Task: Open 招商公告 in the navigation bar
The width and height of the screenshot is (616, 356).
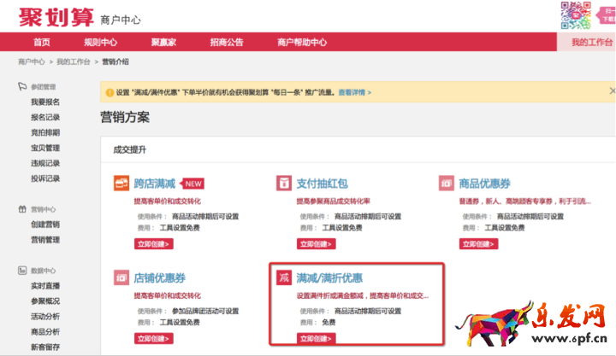Action: coord(227,42)
